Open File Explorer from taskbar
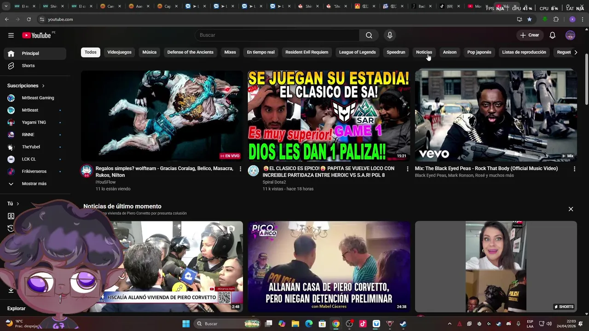589x331 pixels. click(x=295, y=324)
